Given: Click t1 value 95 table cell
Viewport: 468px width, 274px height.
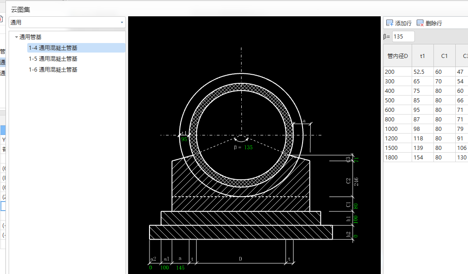Looking at the screenshot, I should click(423, 110).
